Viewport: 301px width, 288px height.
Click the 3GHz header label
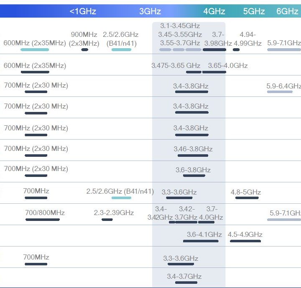(150, 11)
